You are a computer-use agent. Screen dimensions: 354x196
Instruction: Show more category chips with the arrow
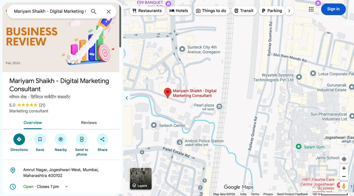289,11
